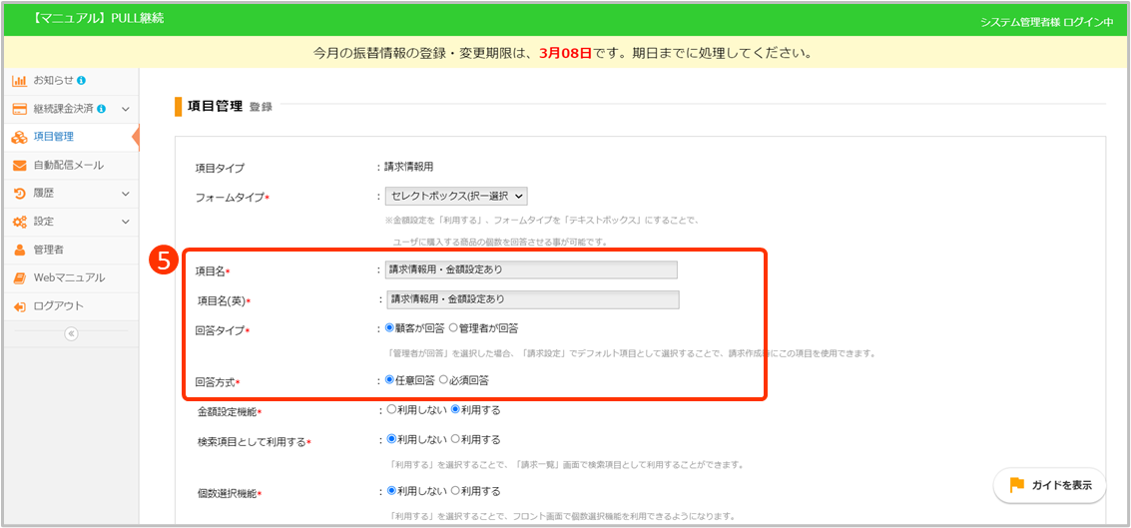Expand the 履歴 menu chevron
This screenshot has height=528, width=1131.
tap(126, 193)
